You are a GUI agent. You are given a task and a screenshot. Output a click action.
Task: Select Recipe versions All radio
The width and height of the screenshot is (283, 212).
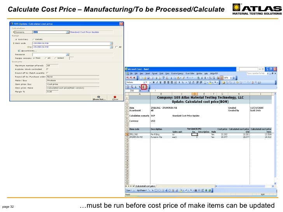(45, 58)
